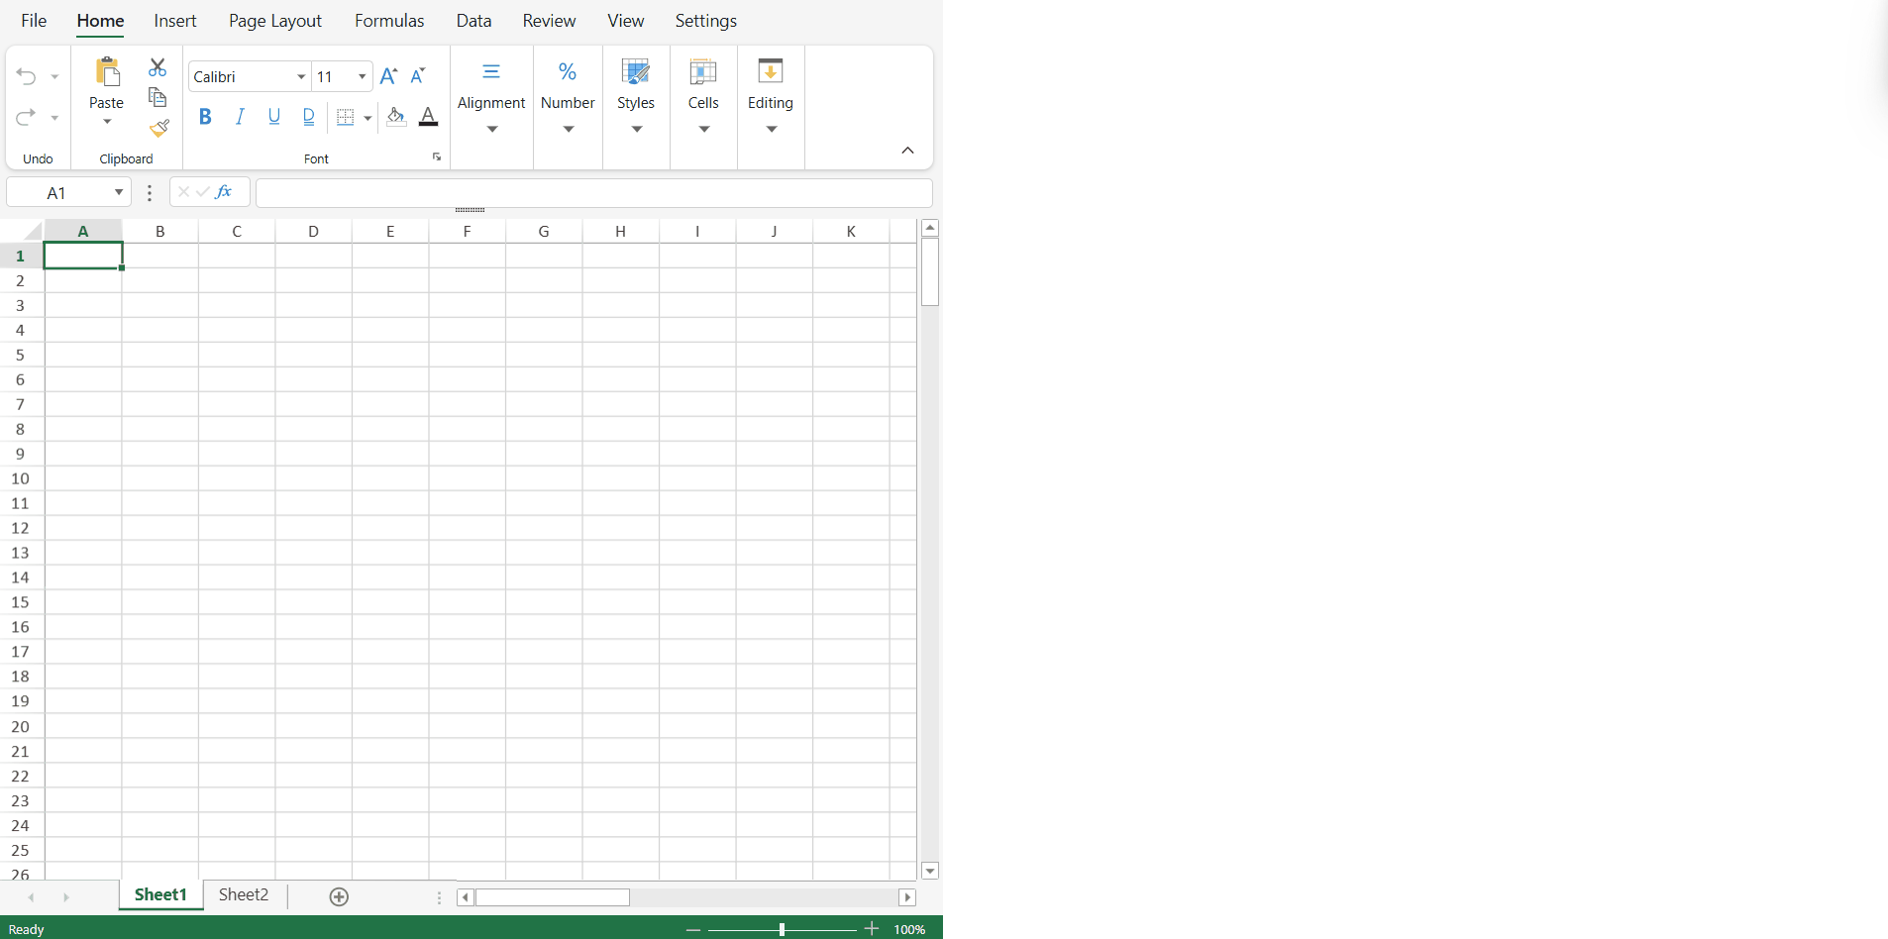Open the Calibri font name dropdown
Viewport: 1888px width, 939px height.
click(x=301, y=77)
